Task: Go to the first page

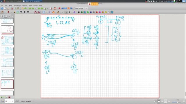Action: coord(30,8)
